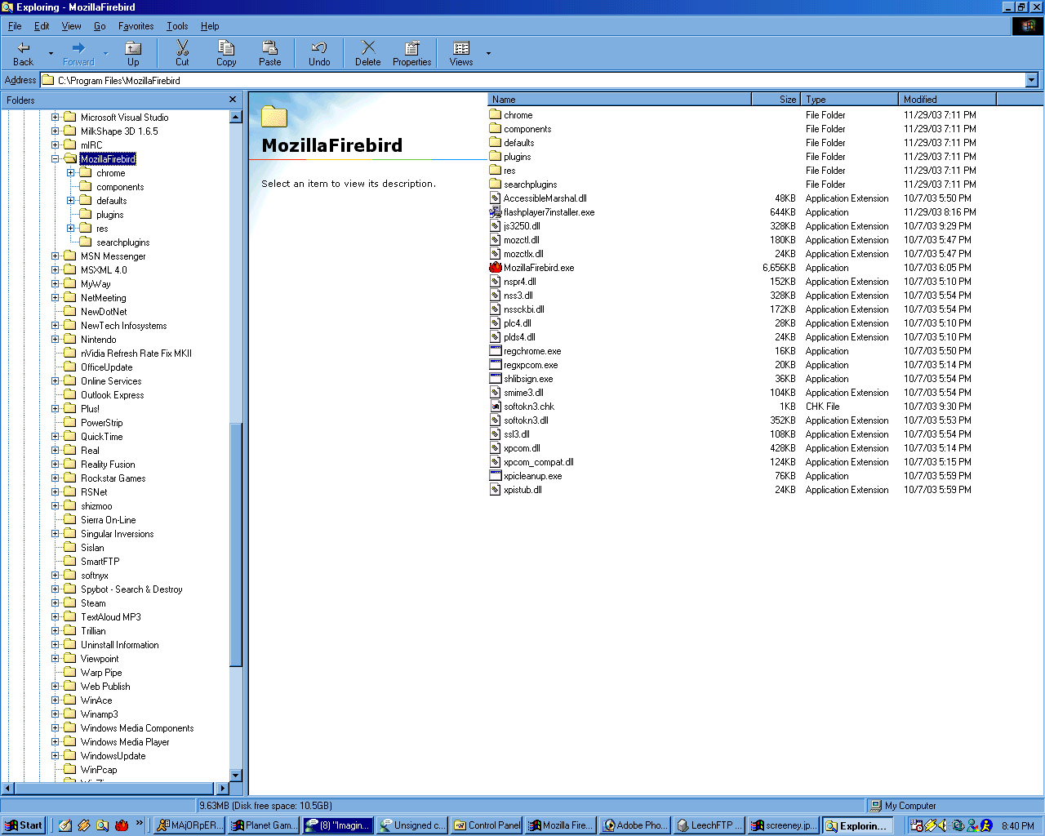Image resolution: width=1045 pixels, height=836 pixels.
Task: Select the flashplayer7installer.exe icon
Action: click(x=496, y=212)
